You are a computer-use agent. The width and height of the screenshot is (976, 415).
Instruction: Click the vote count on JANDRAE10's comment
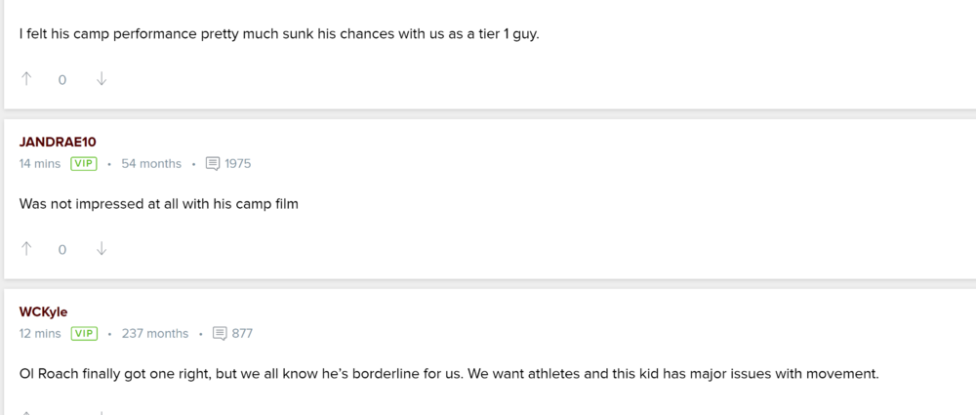click(x=62, y=250)
